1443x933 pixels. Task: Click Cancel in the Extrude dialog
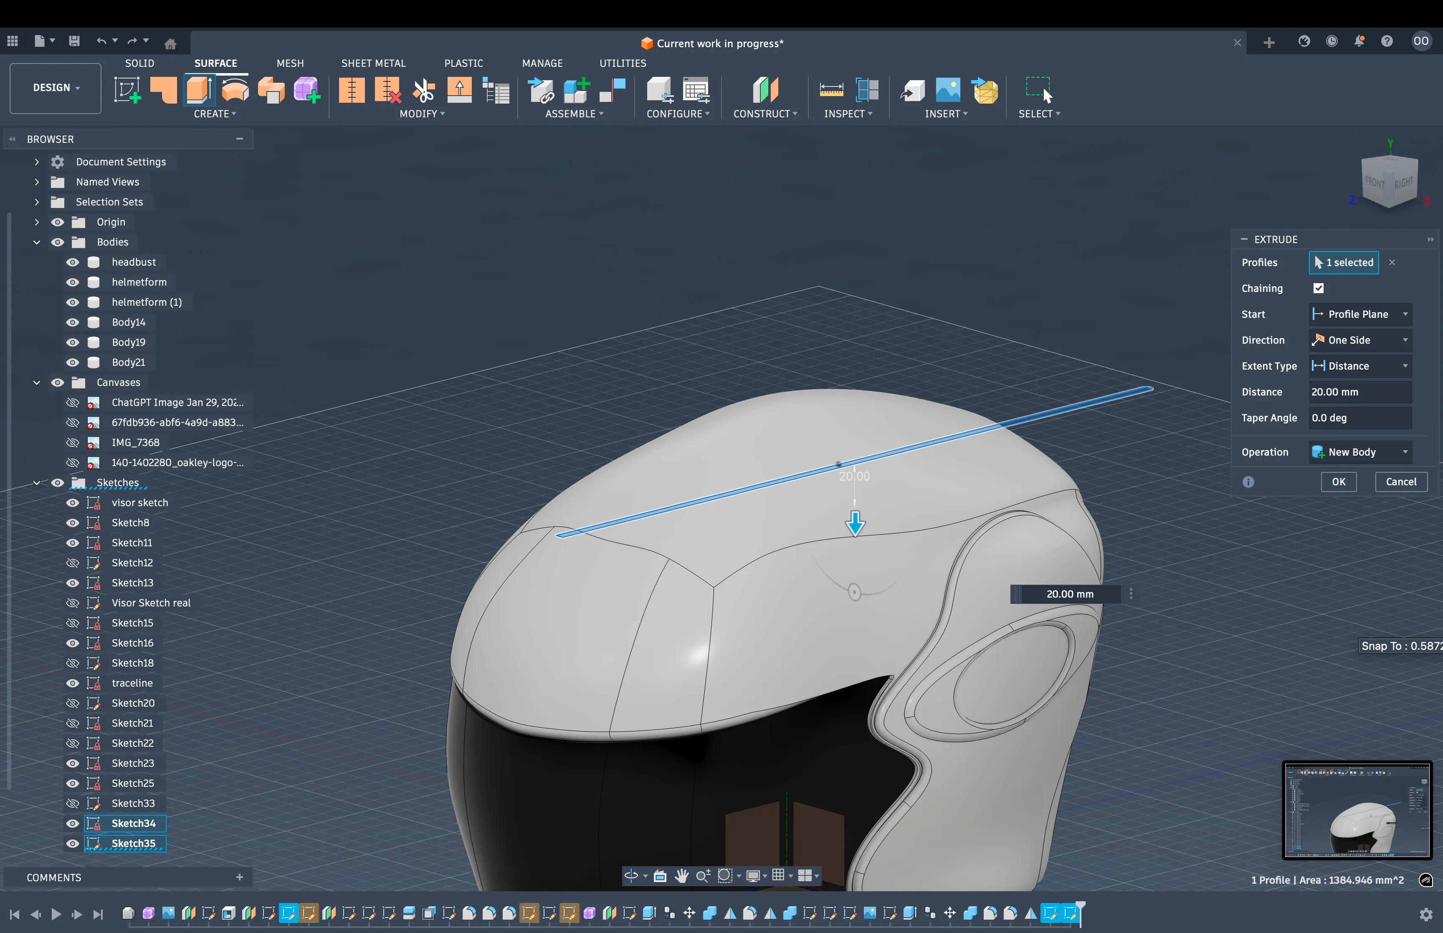click(x=1400, y=482)
